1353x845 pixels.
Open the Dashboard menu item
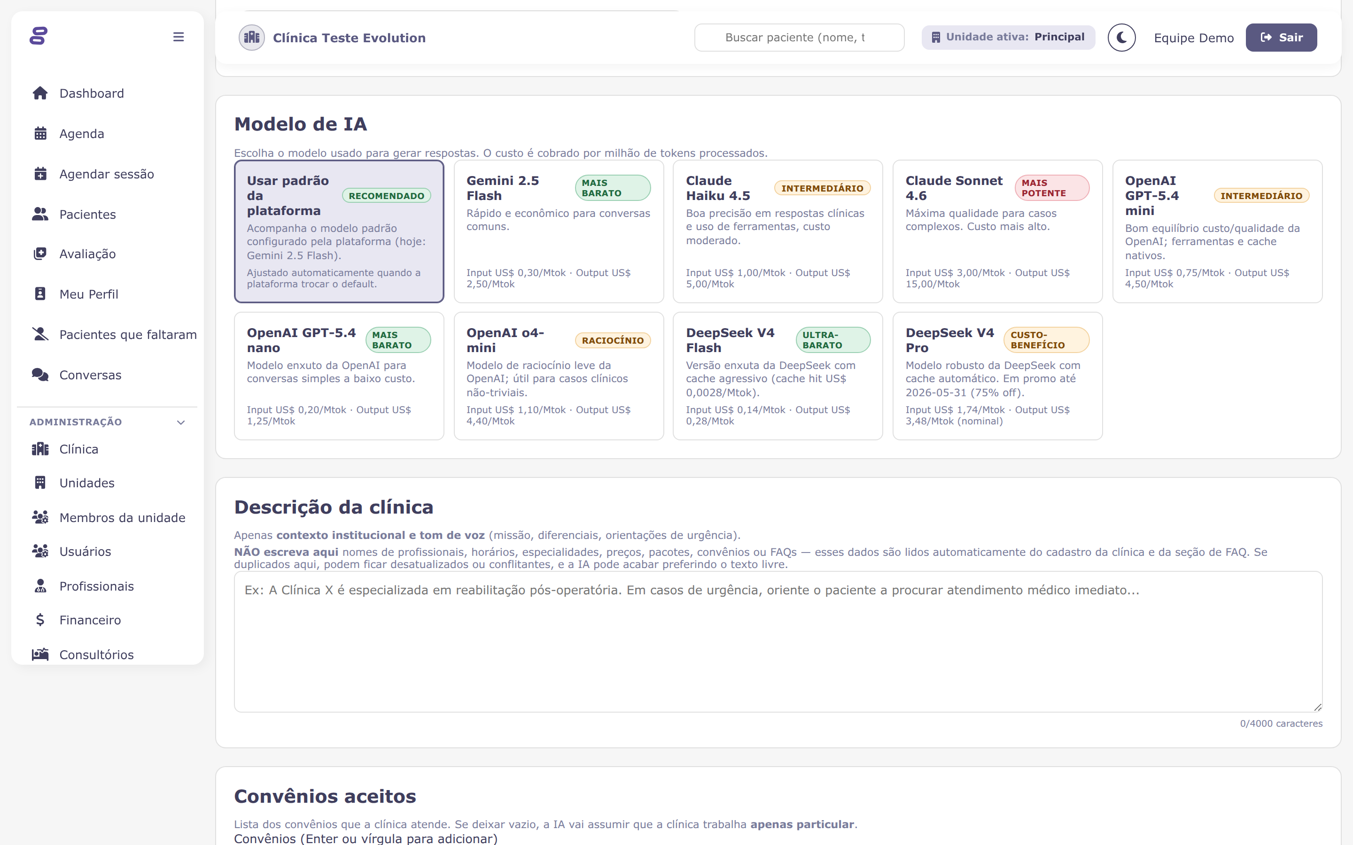coord(107,93)
